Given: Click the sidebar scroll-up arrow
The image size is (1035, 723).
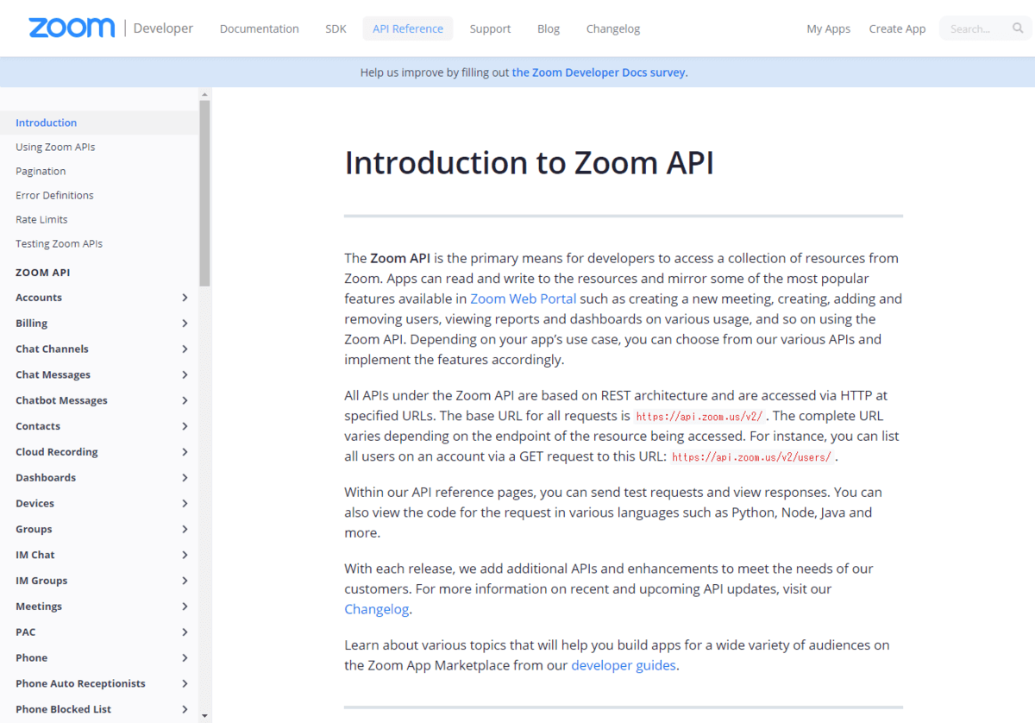Looking at the screenshot, I should click(204, 93).
